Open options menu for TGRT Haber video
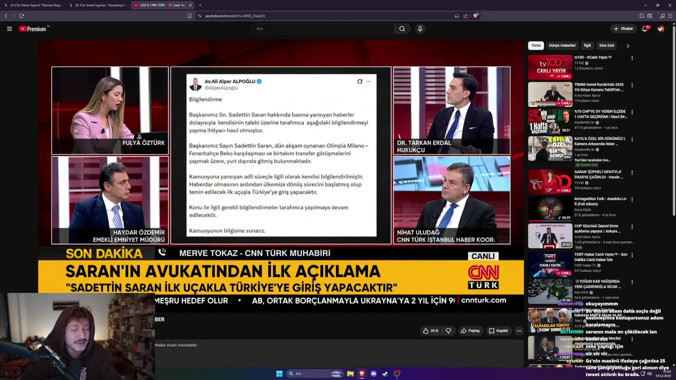This screenshot has width=676, height=380. [x=632, y=255]
